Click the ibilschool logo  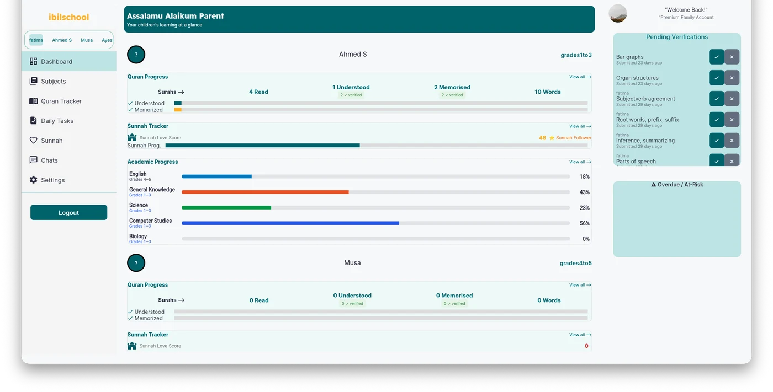[68, 17]
